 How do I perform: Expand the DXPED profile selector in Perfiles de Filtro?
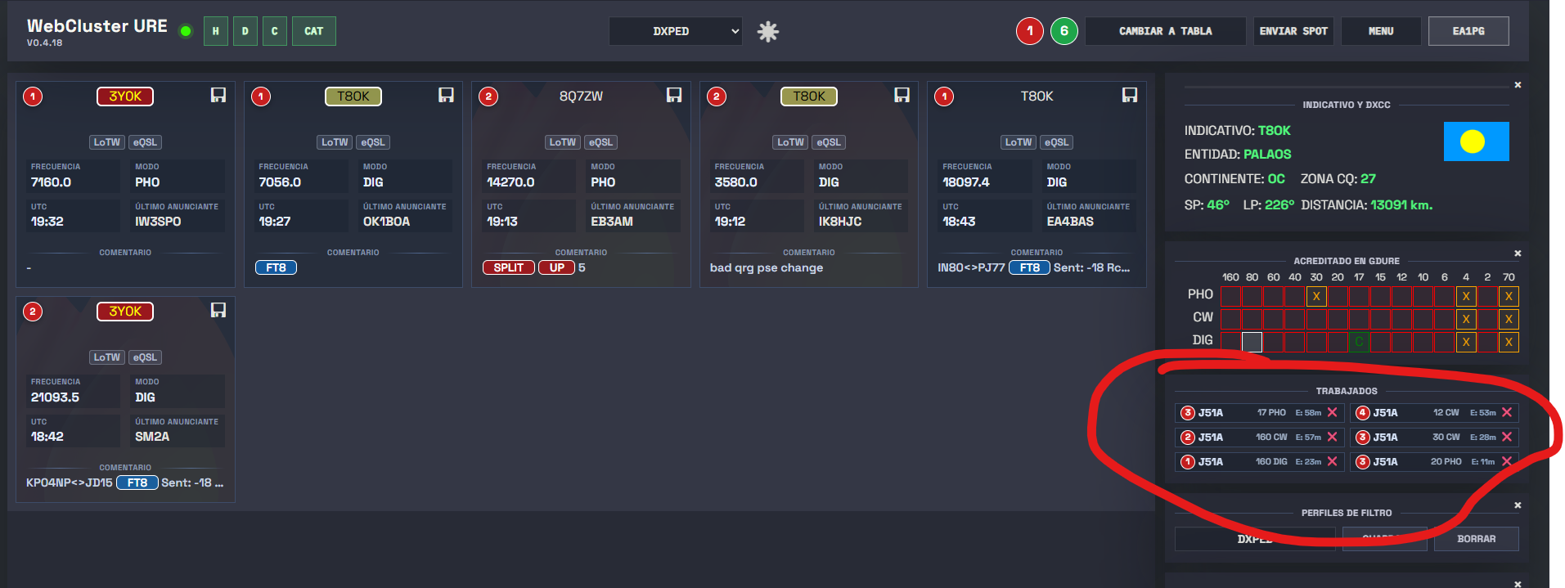point(1254,539)
